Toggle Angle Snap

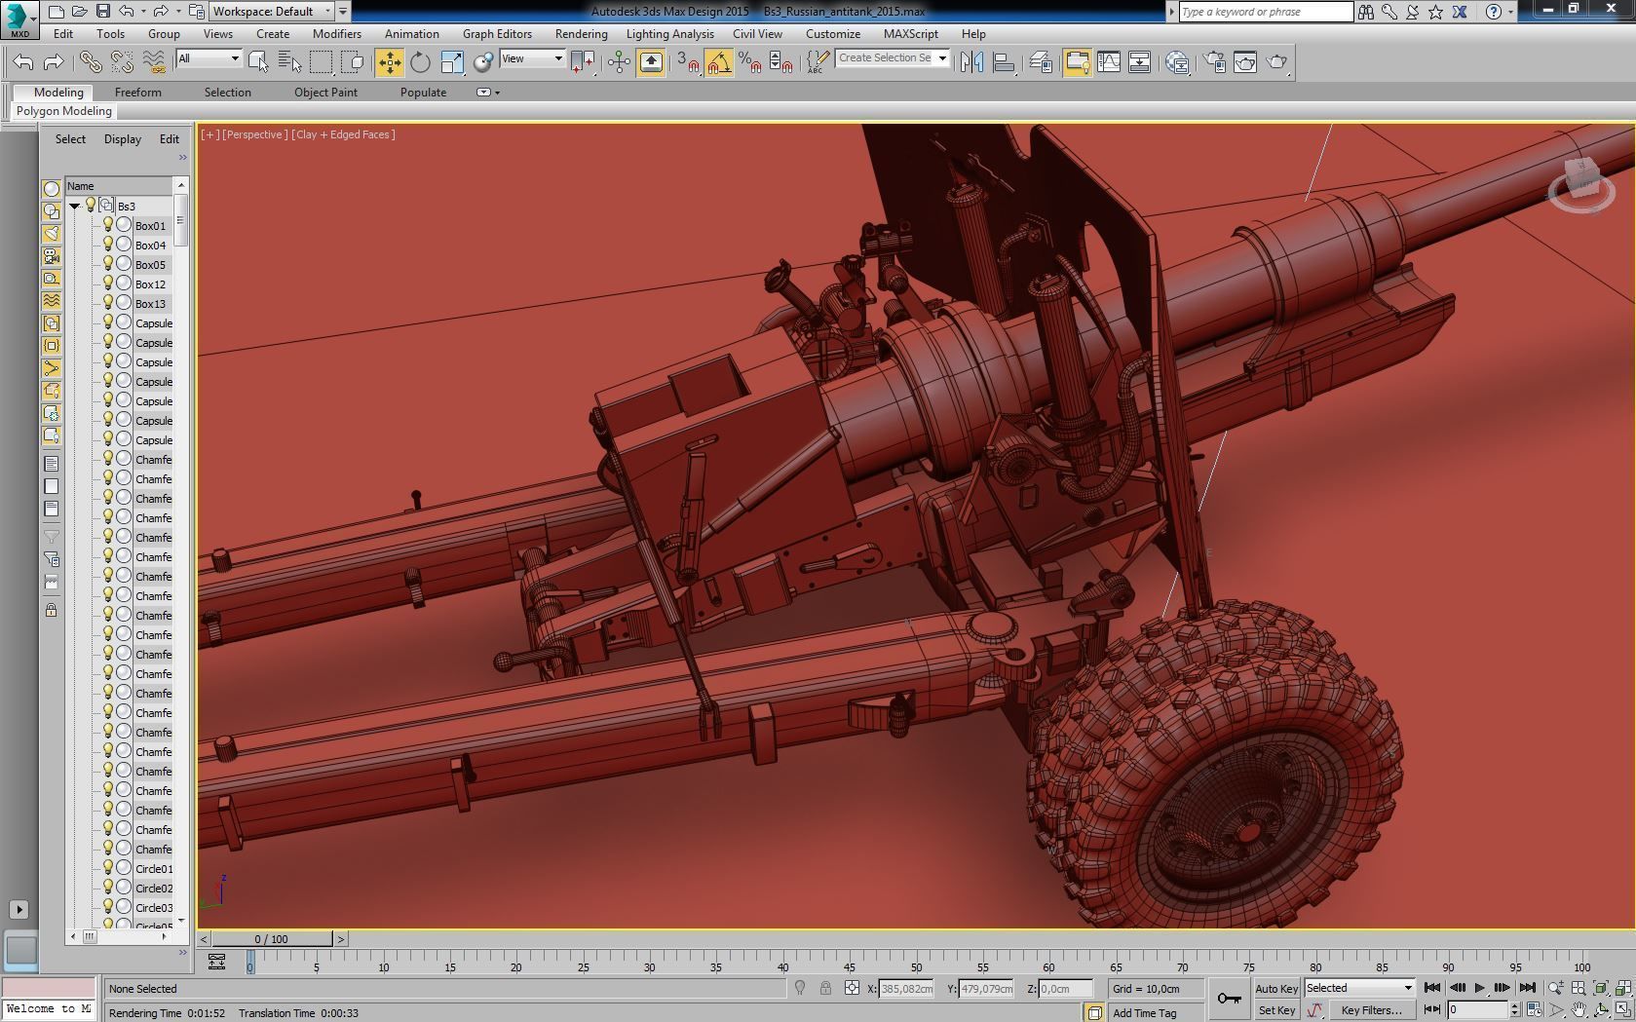point(719,62)
